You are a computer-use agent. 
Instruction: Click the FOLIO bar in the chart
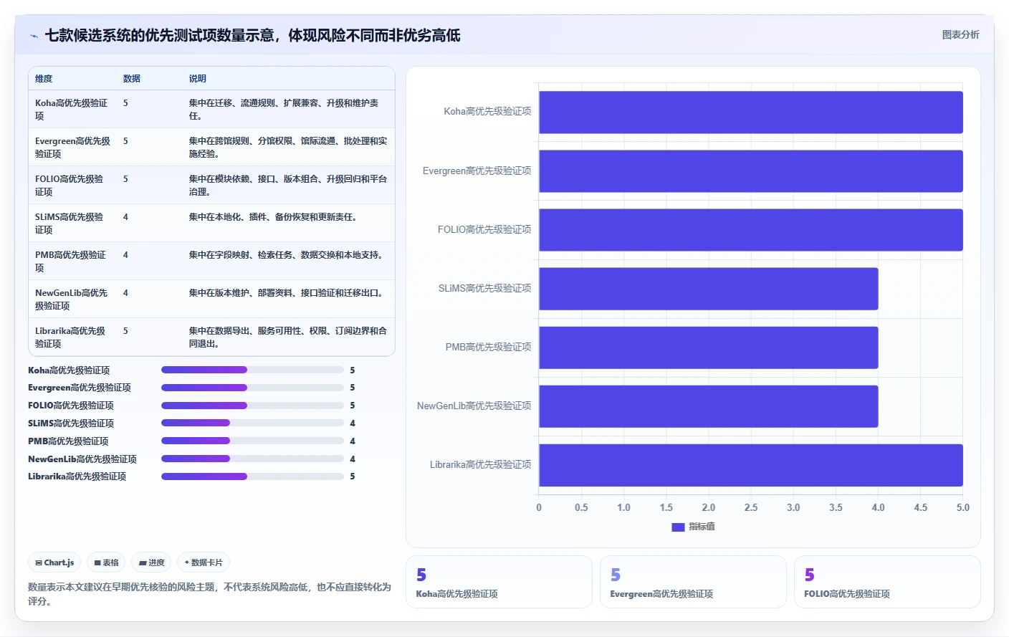pyautogui.click(x=751, y=229)
